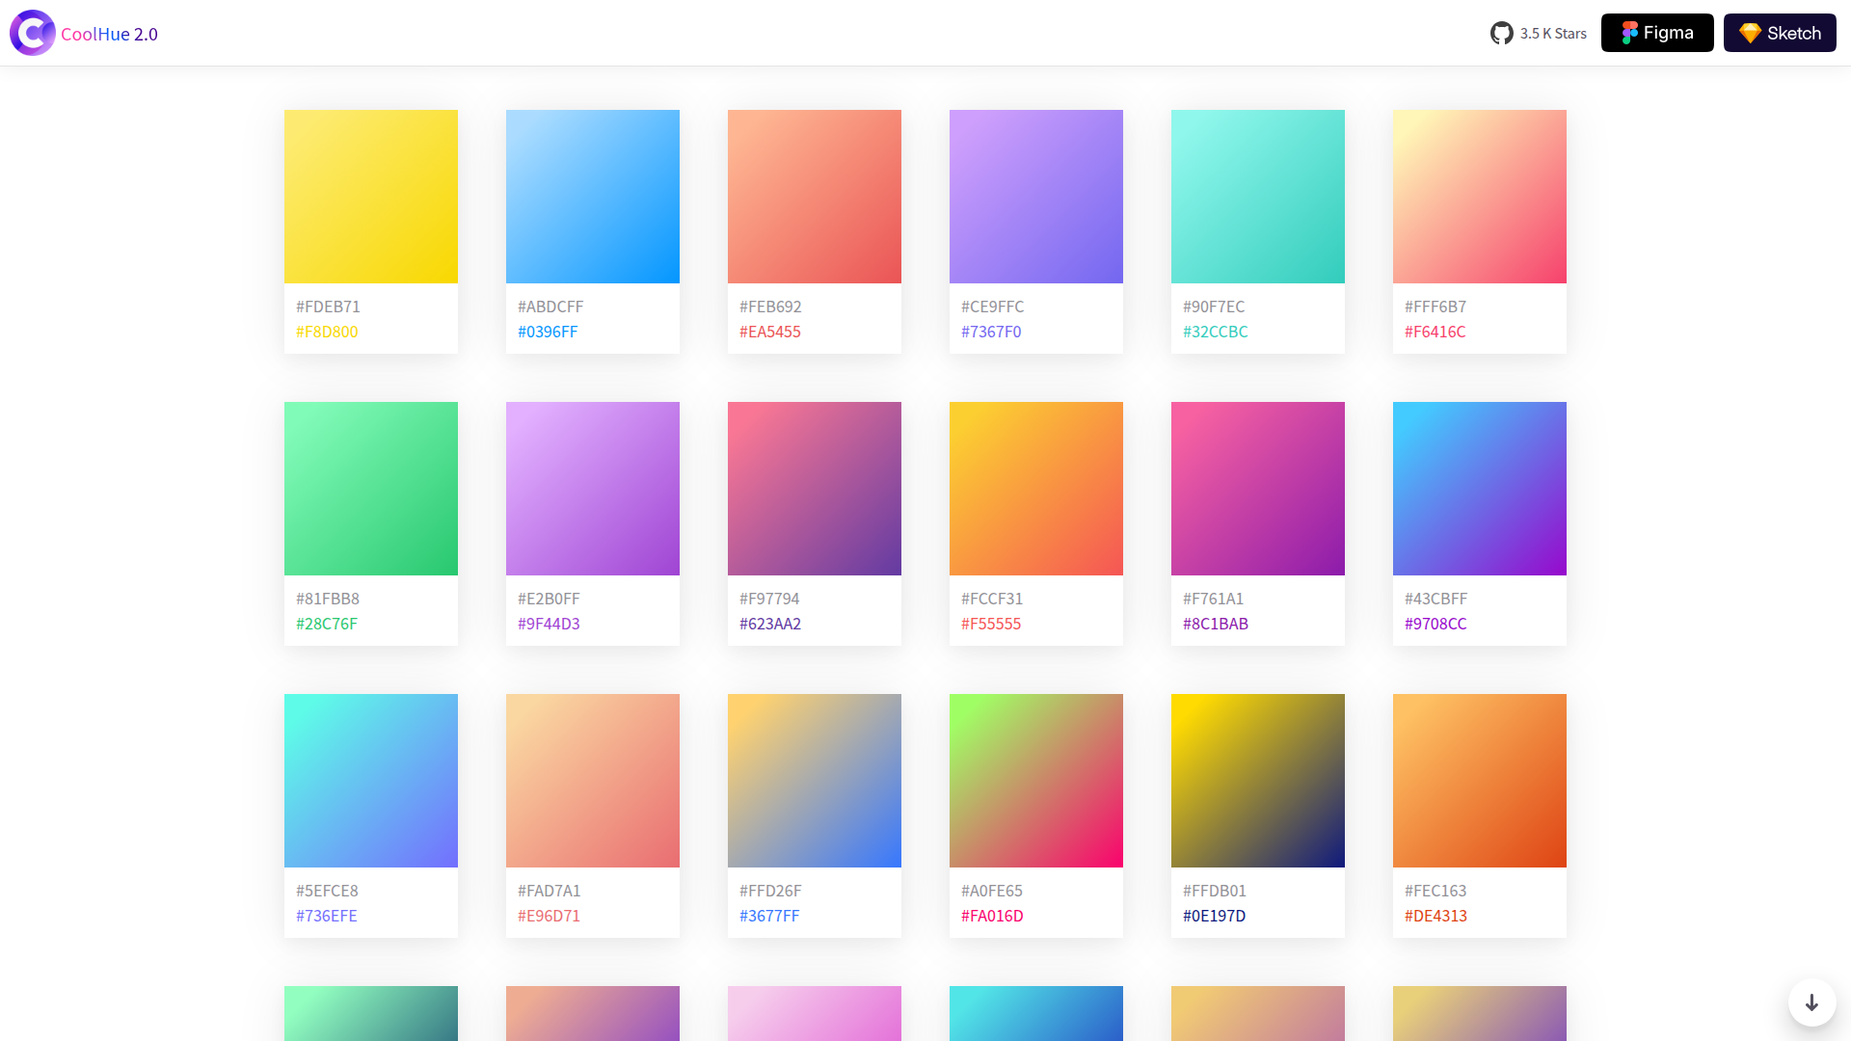Select the purple #CE9FFC gradient swatch
Viewport: 1851px width, 1041px height.
1036,197
